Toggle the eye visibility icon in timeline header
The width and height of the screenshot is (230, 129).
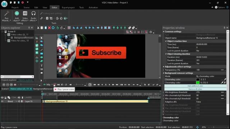tap(2, 97)
